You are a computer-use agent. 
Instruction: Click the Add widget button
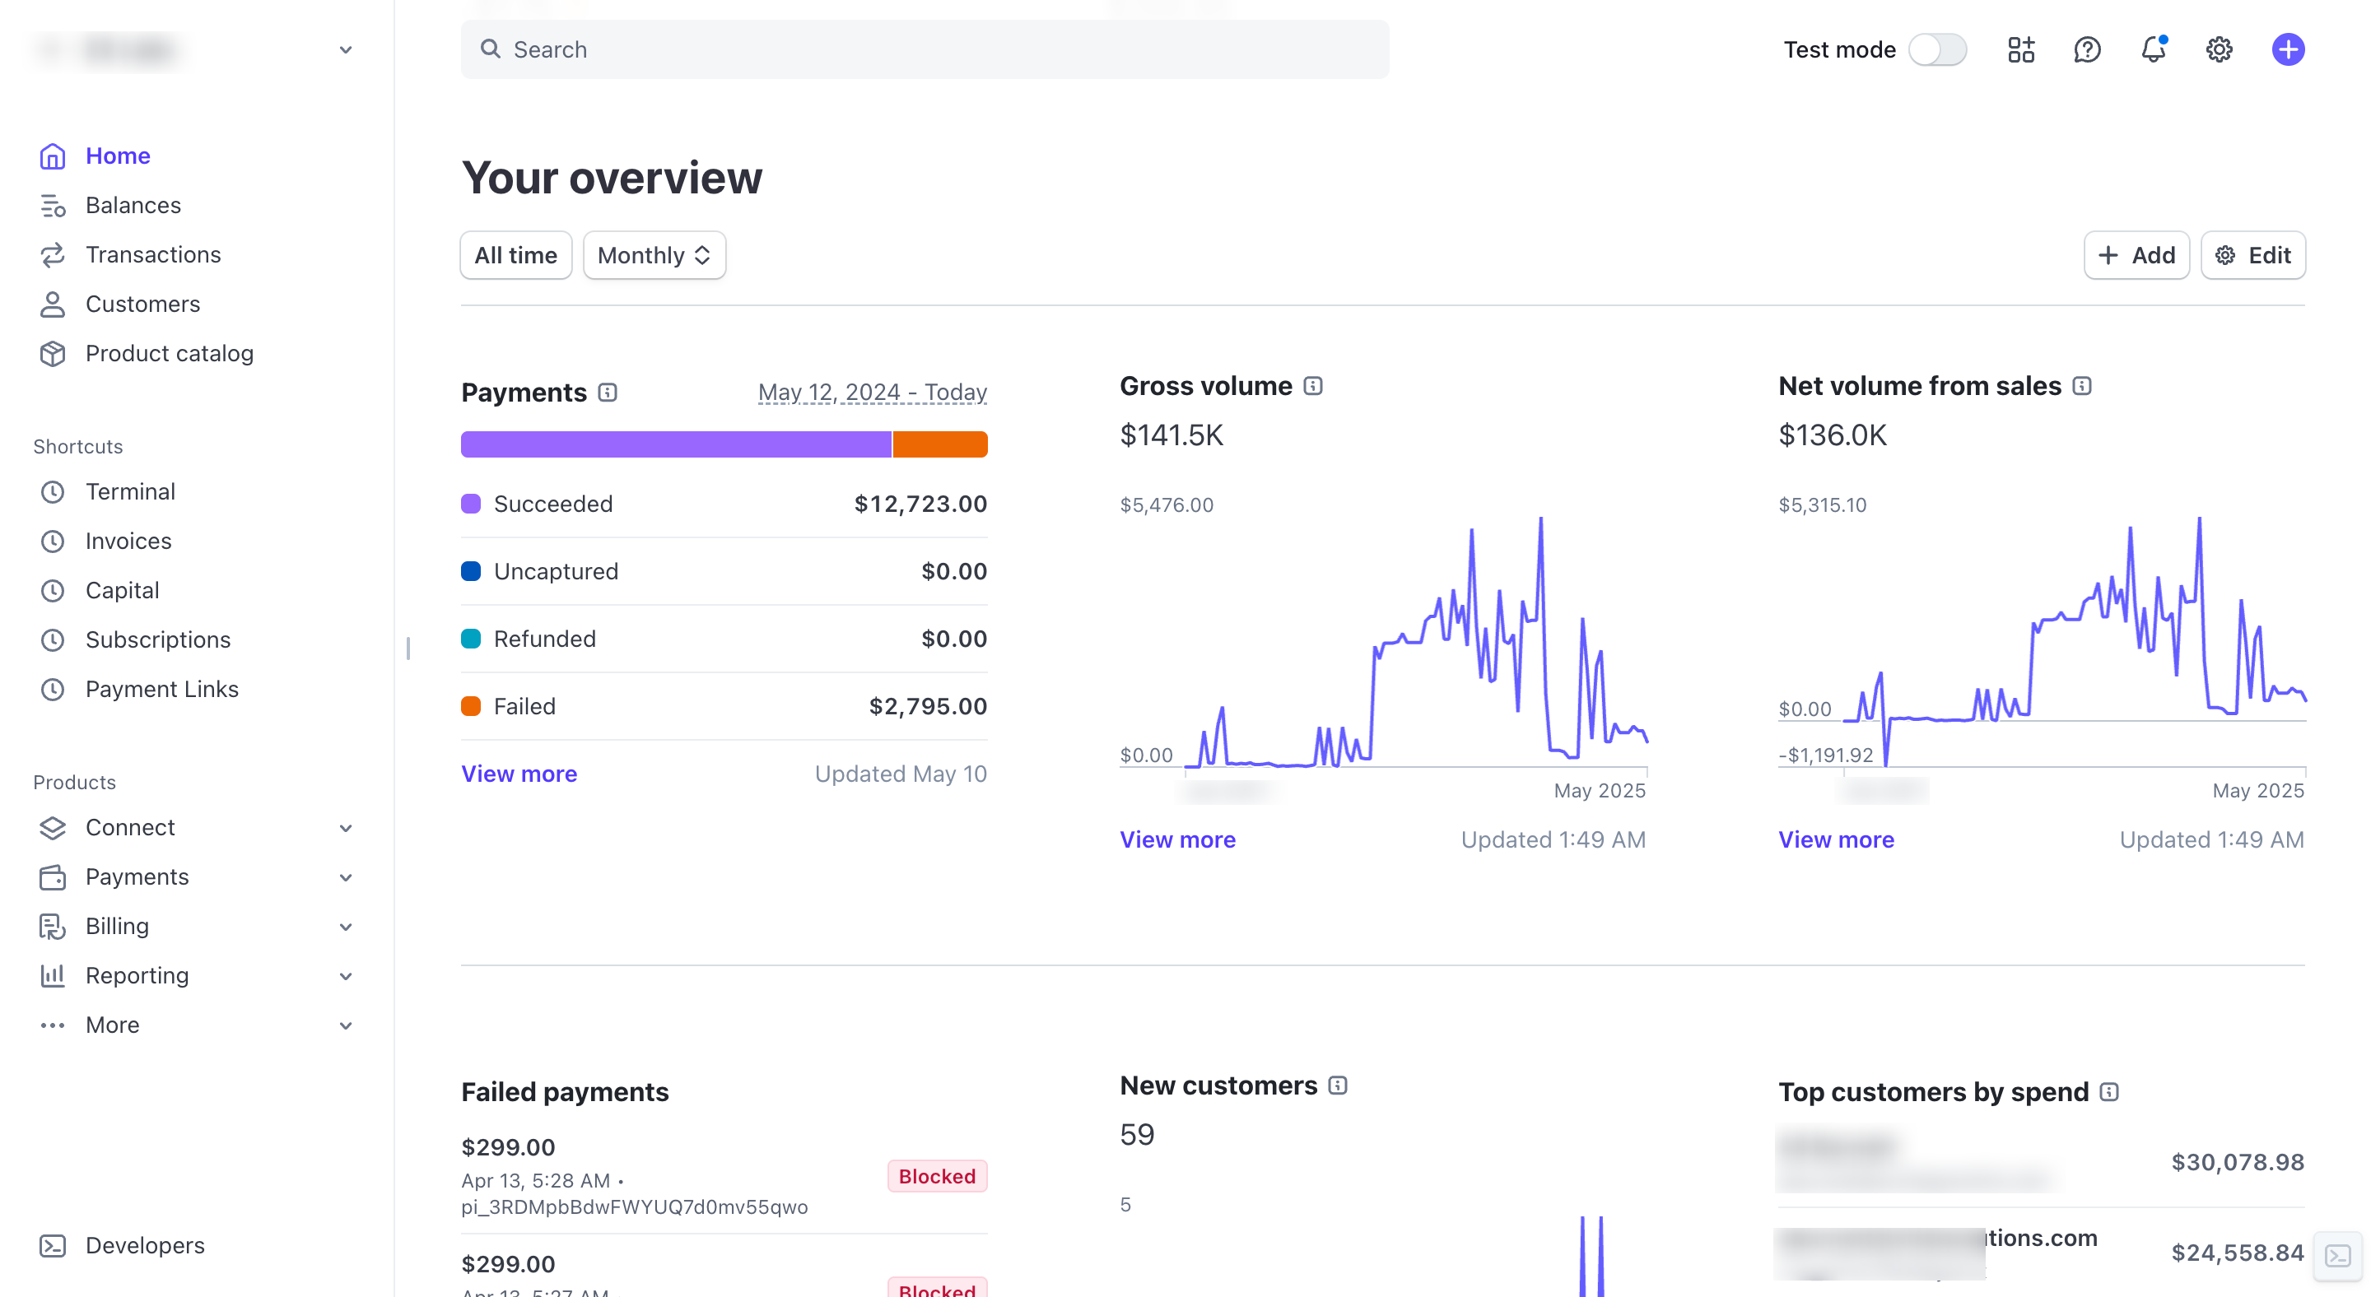(2136, 255)
